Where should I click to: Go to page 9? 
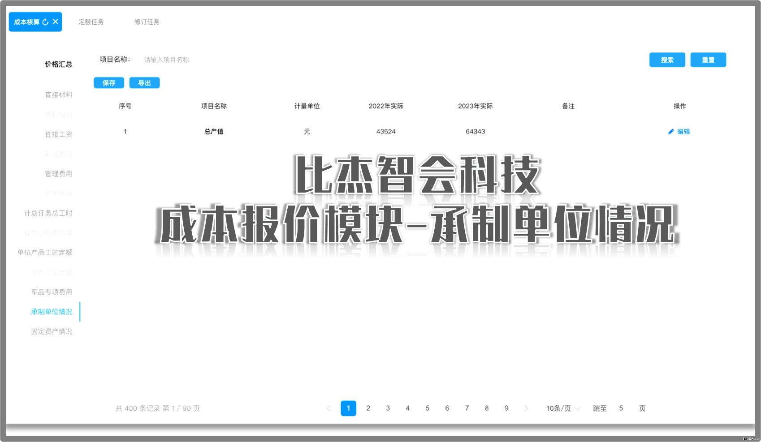pyautogui.click(x=506, y=408)
